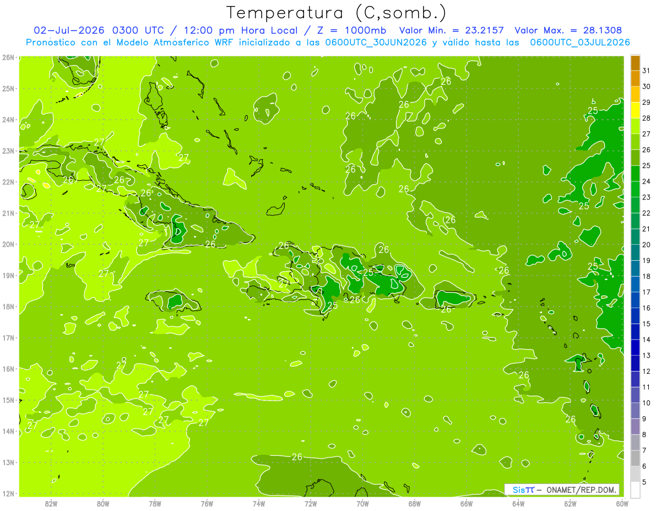This screenshot has width=661, height=511.
Task: Click latitude axis label '18N'
Action: pos(8,306)
